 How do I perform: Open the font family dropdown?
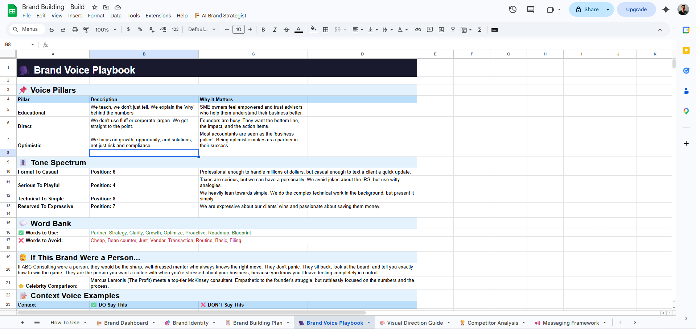(202, 30)
